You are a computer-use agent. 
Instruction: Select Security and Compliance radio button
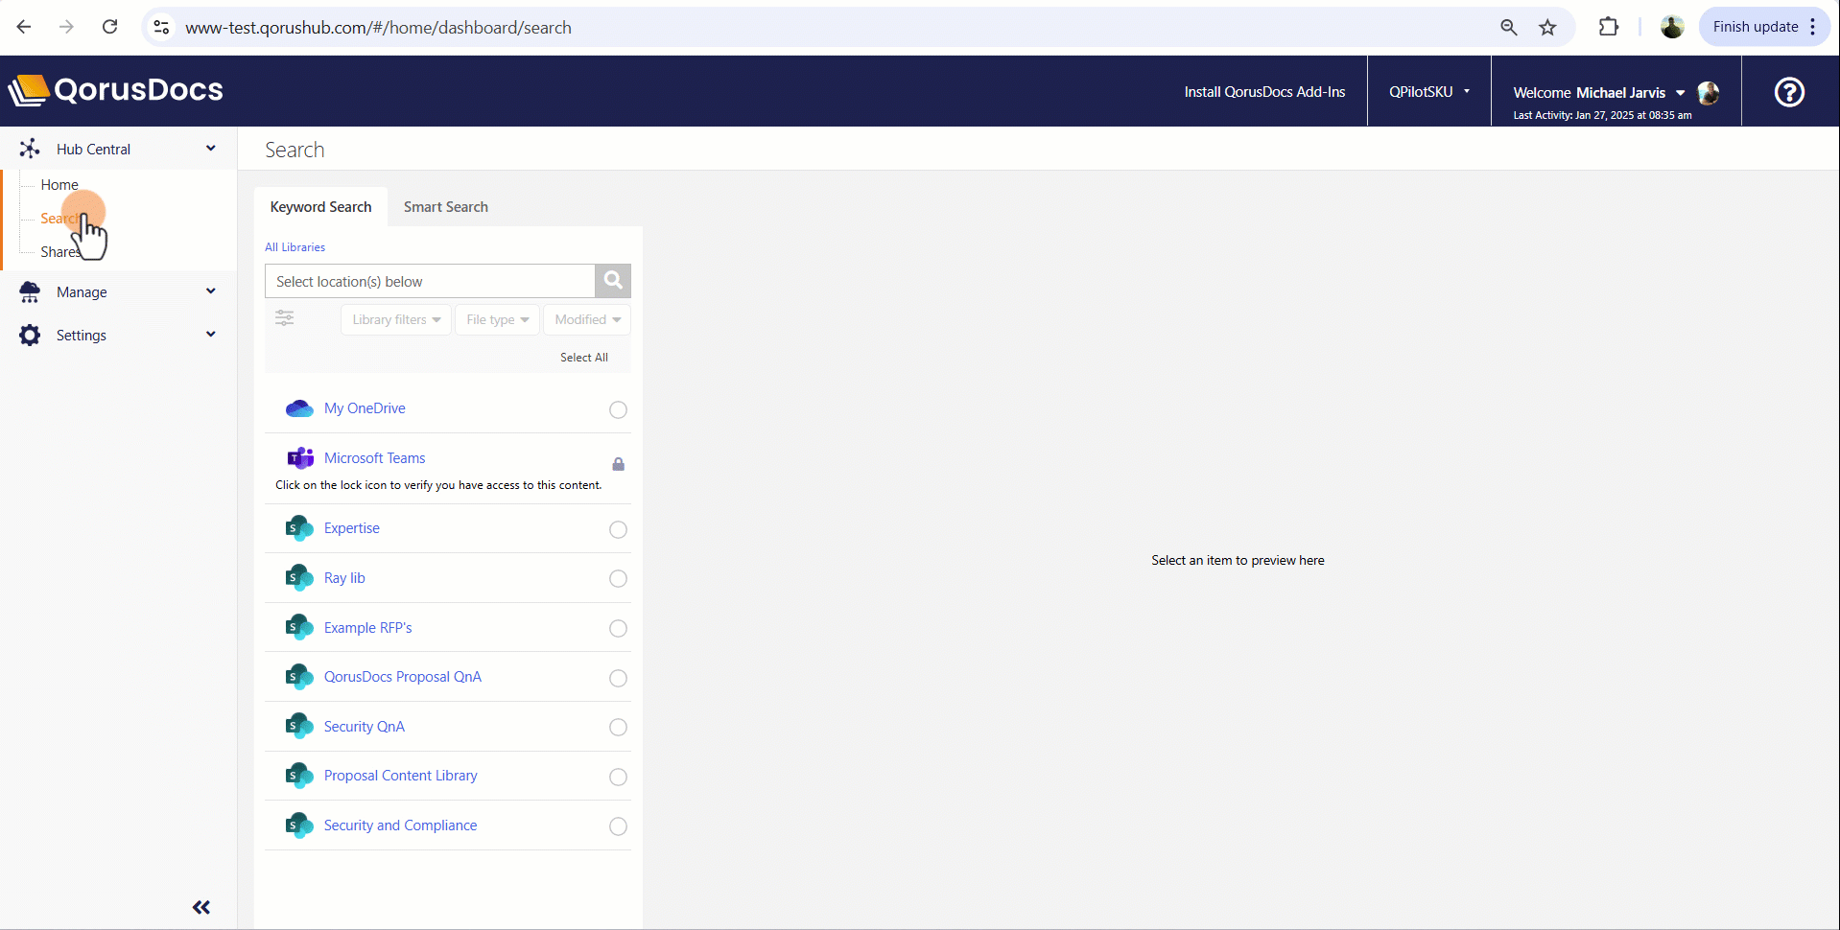(x=619, y=826)
